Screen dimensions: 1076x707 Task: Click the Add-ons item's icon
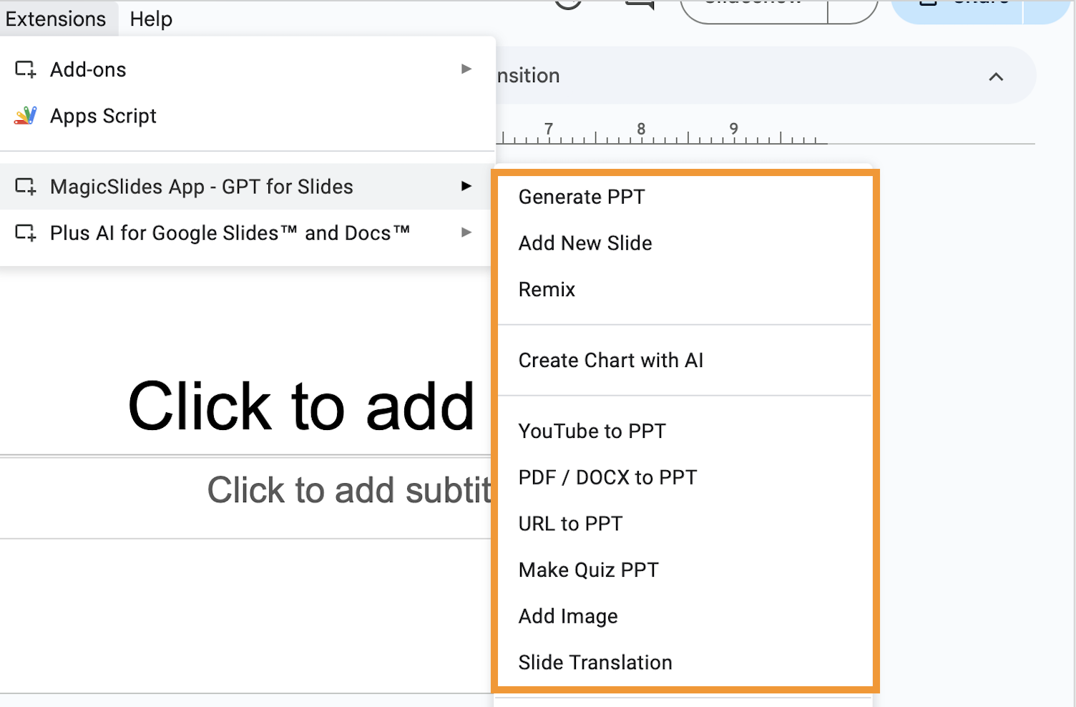coord(25,69)
